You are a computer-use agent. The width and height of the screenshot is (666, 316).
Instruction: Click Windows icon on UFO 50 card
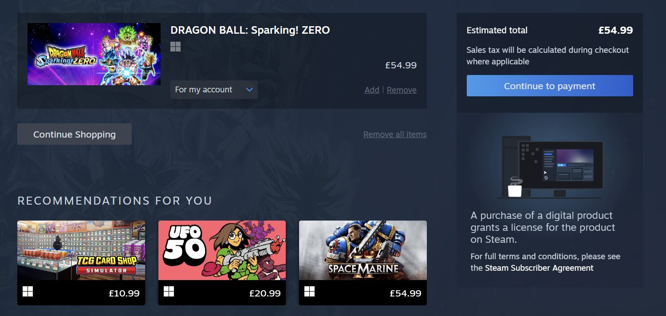169,292
